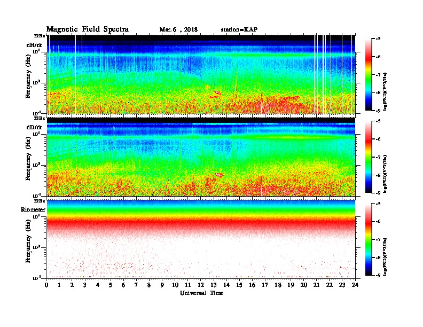This screenshot has height=327, width=423.
Task: Click the "15" hour tick on the time axis
Action: pyautogui.click(x=240, y=285)
